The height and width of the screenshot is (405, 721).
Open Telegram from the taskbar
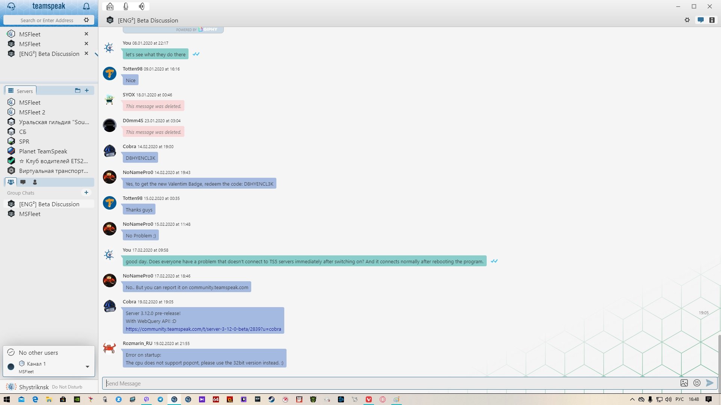pos(160,399)
